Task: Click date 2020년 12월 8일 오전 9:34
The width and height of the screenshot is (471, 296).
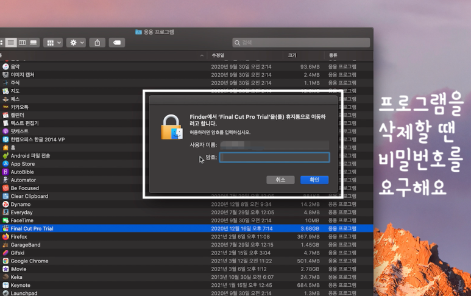Action: point(241,205)
